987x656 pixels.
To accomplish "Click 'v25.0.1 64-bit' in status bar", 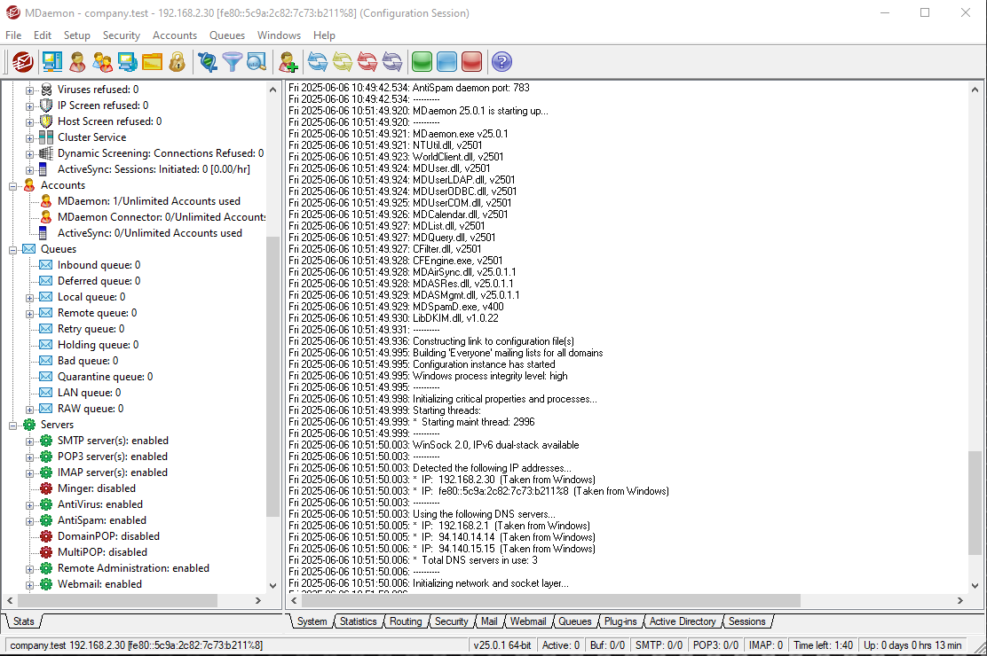I will click(x=502, y=645).
